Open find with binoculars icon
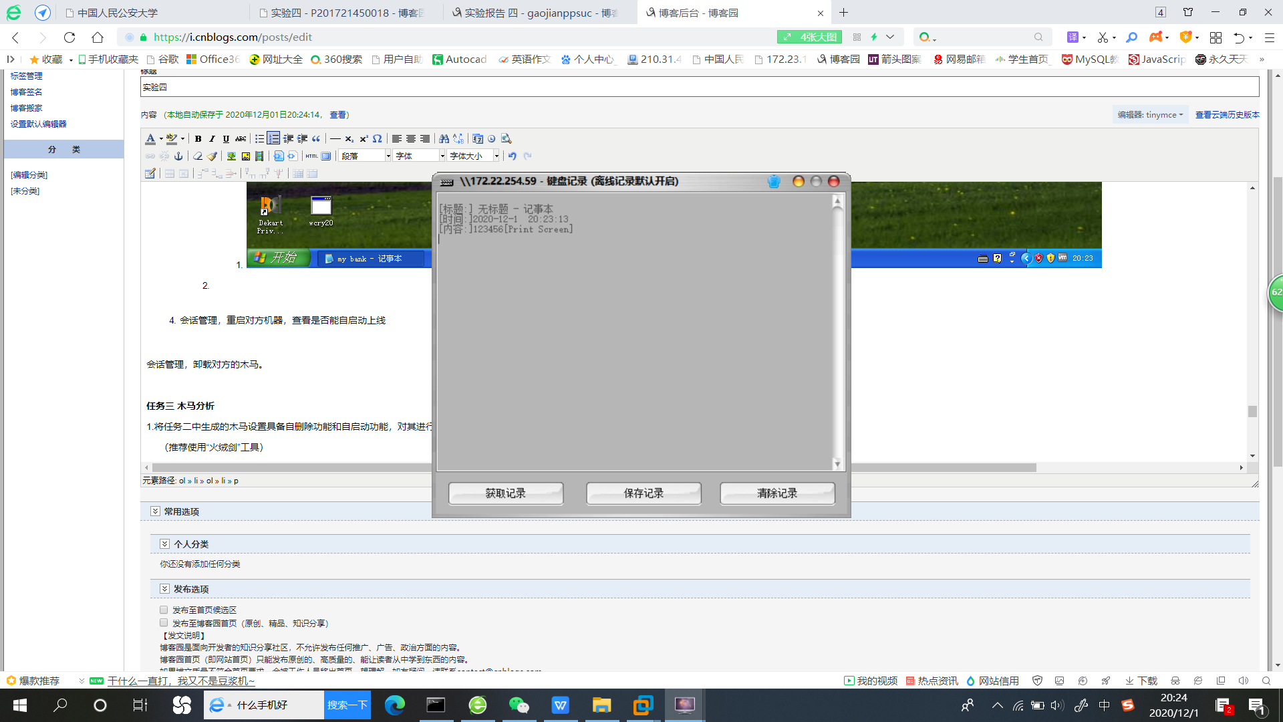Screen dimensions: 1283x722 444,139
